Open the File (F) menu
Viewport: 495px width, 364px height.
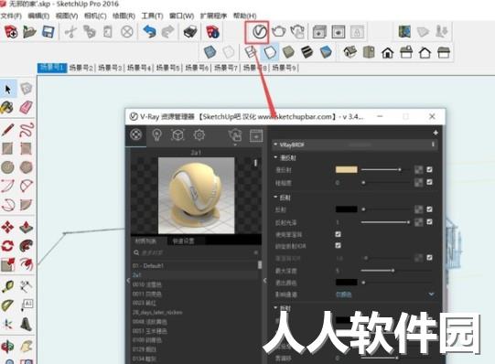point(11,16)
